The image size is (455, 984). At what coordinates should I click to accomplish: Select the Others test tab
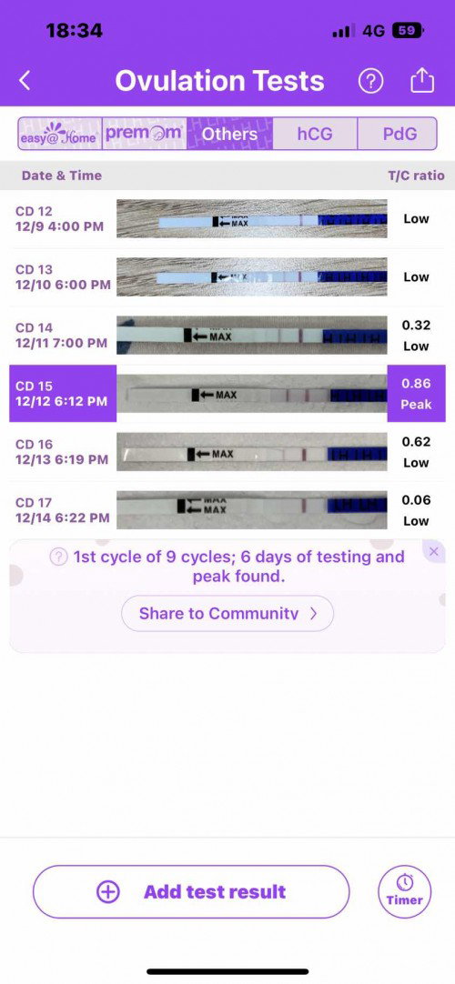pyautogui.click(x=229, y=134)
